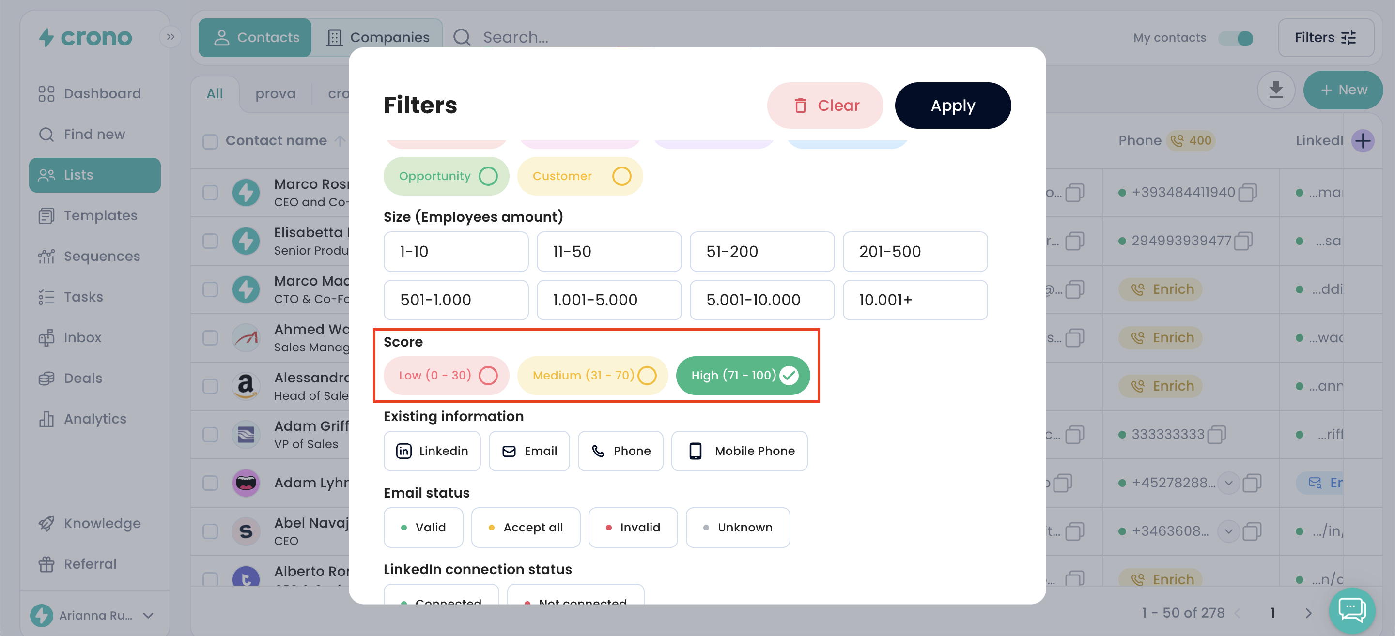Clear all filters with Clear button
Screen dimensions: 1395x636
point(824,105)
